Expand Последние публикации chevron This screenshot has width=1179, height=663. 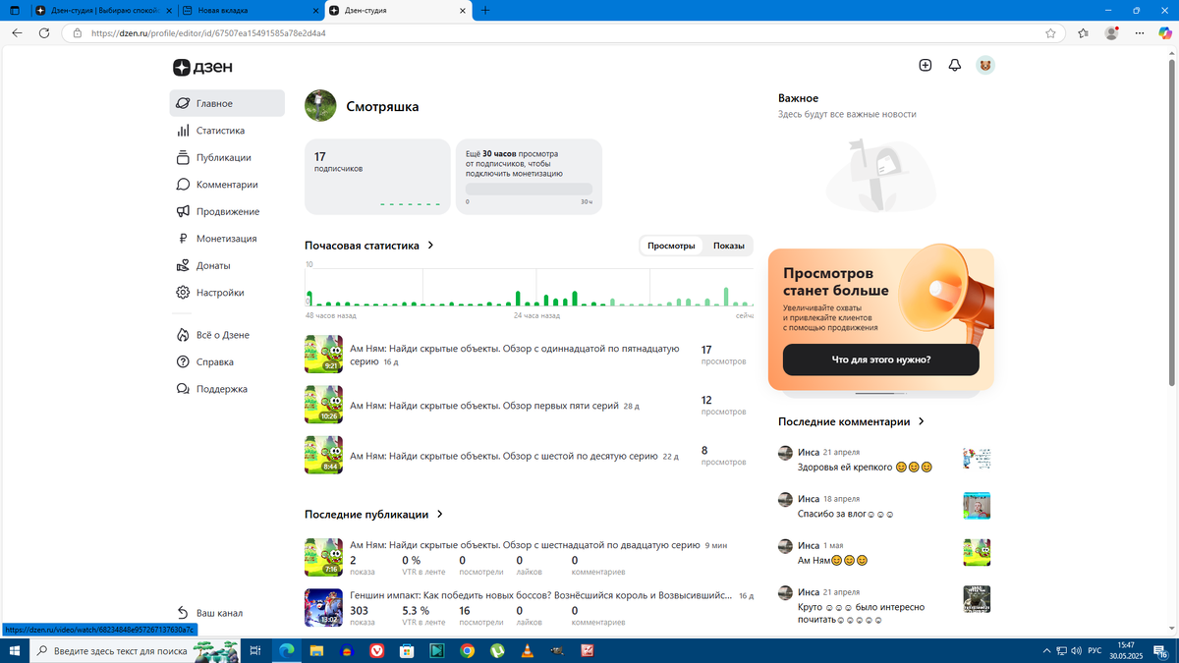(x=440, y=514)
